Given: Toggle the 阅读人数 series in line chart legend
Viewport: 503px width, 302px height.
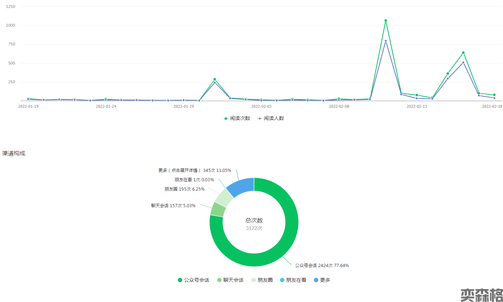Looking at the screenshot, I should click(271, 118).
